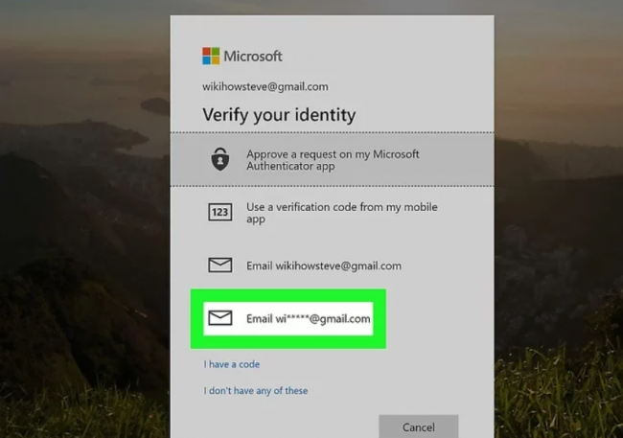Click account email text under Microsoft logo

tap(265, 86)
